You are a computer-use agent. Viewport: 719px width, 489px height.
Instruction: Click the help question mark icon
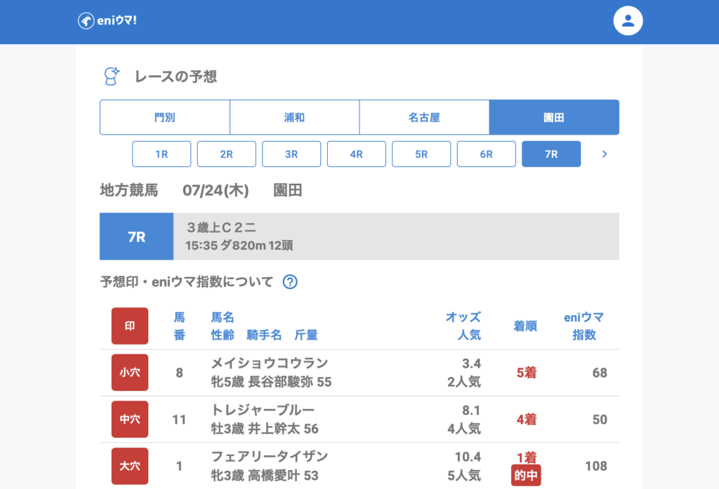click(290, 282)
